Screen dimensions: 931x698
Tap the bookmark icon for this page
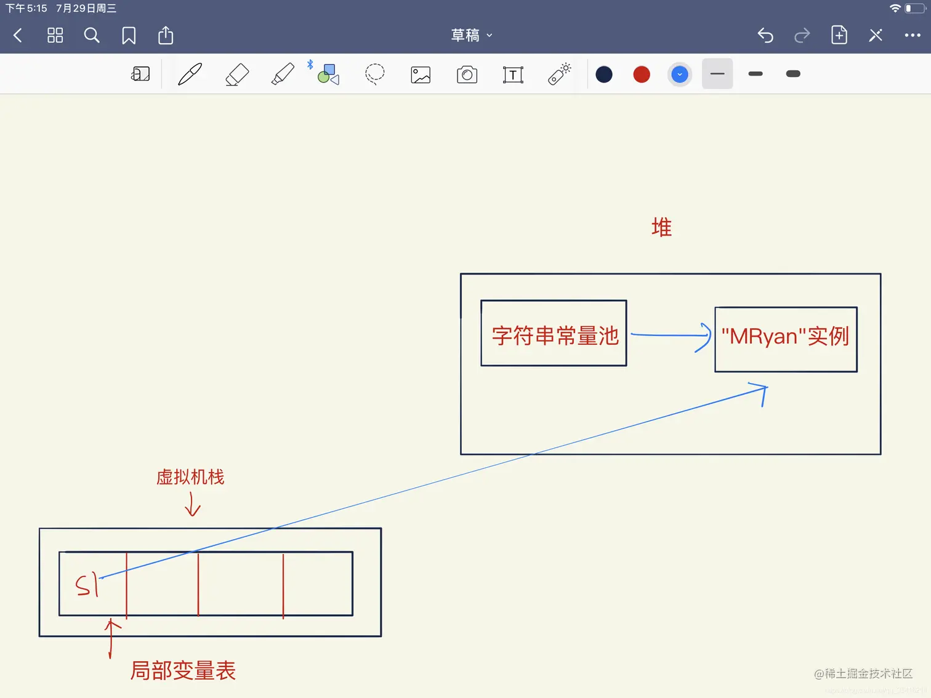129,35
